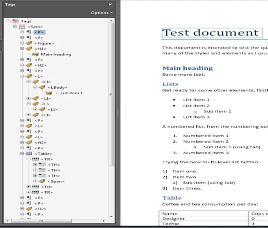Screen dimensions: 268x228
Task: Expand the highlighted <P> tag
Action: point(22,32)
